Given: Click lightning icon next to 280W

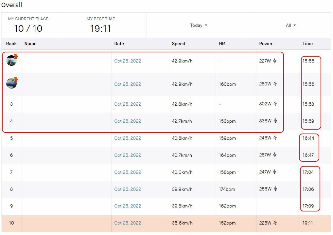Looking at the screenshot, I should click(x=275, y=84).
